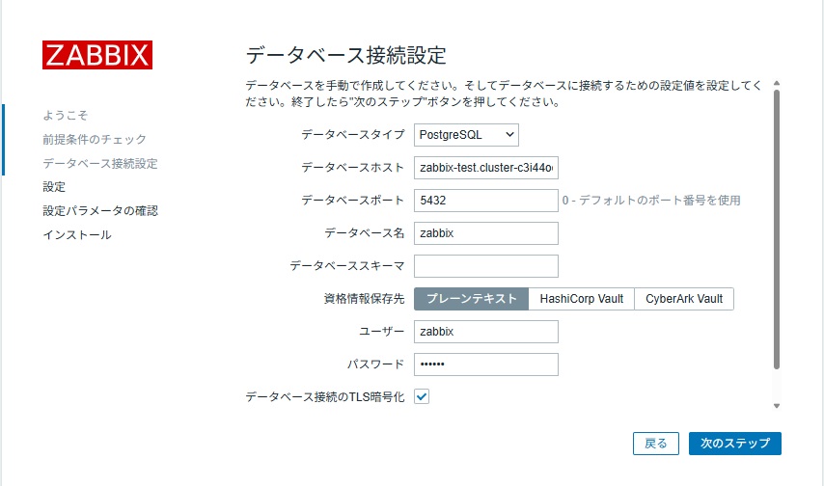Click the データベースポート field showing 5432
This screenshot has width=824, height=486.
tap(486, 201)
